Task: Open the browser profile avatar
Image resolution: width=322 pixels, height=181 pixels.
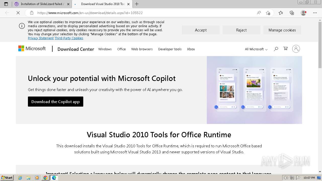Action: 304,13
